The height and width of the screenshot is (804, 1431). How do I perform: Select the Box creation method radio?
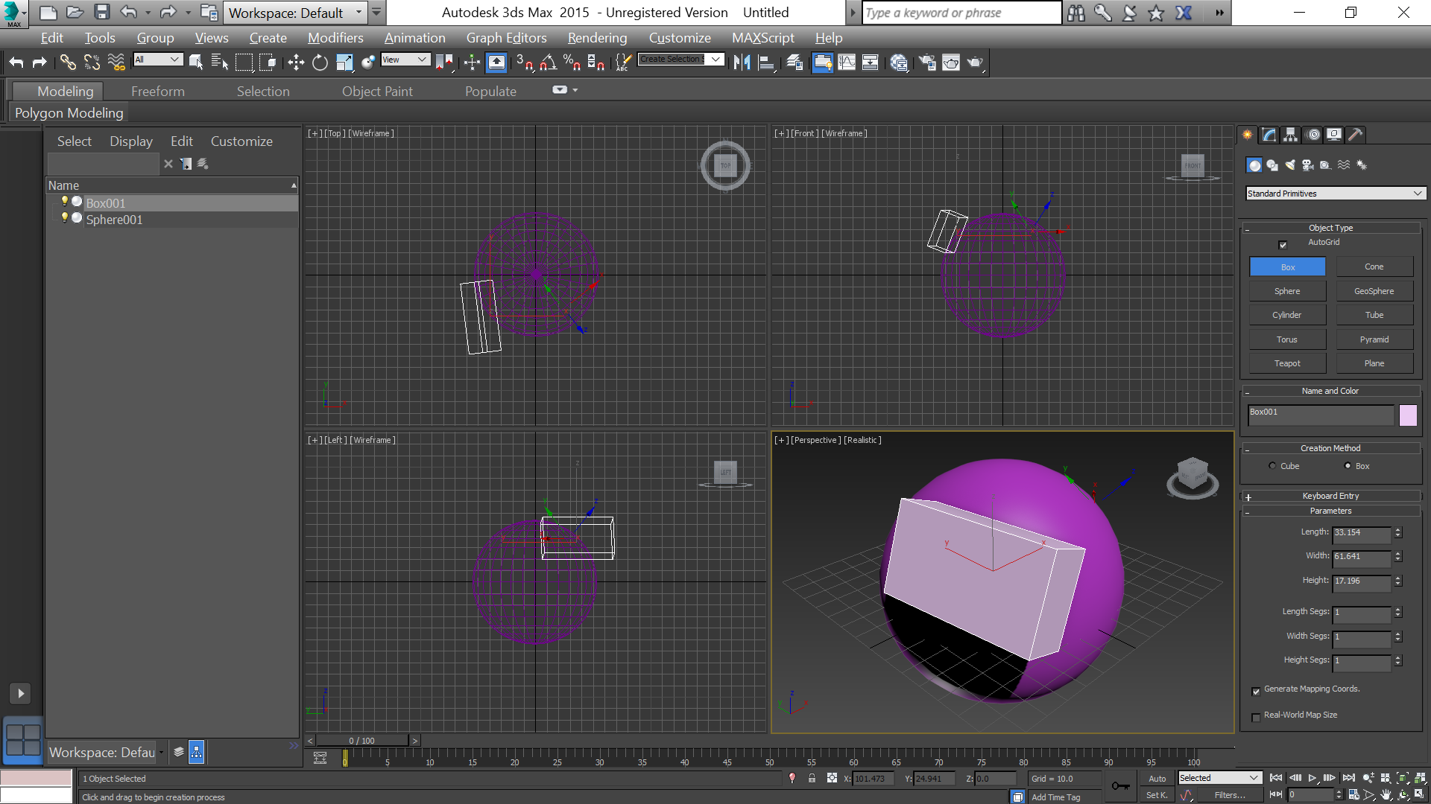pos(1348,466)
